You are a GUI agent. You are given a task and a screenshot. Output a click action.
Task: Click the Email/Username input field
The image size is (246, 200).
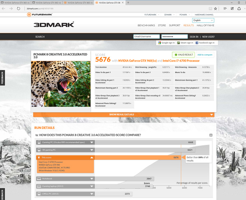146,37
